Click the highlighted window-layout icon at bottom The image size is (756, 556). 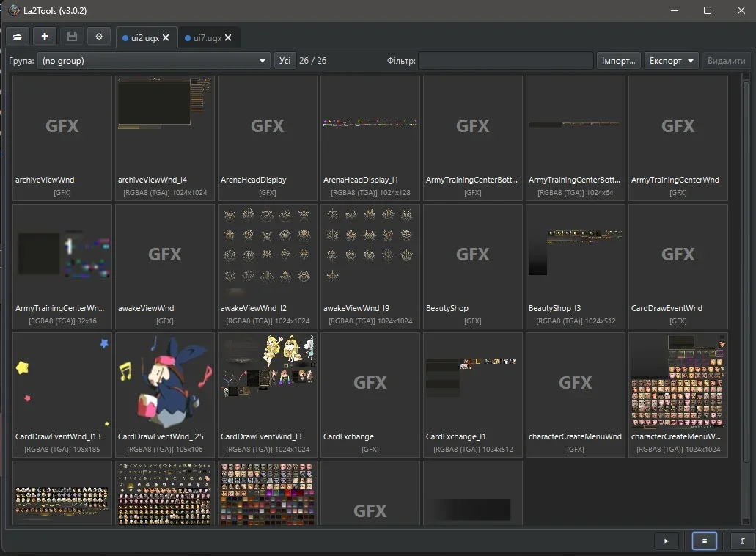(x=705, y=541)
